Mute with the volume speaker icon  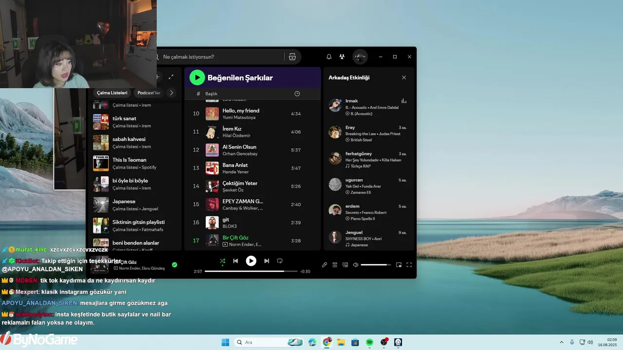(x=355, y=265)
